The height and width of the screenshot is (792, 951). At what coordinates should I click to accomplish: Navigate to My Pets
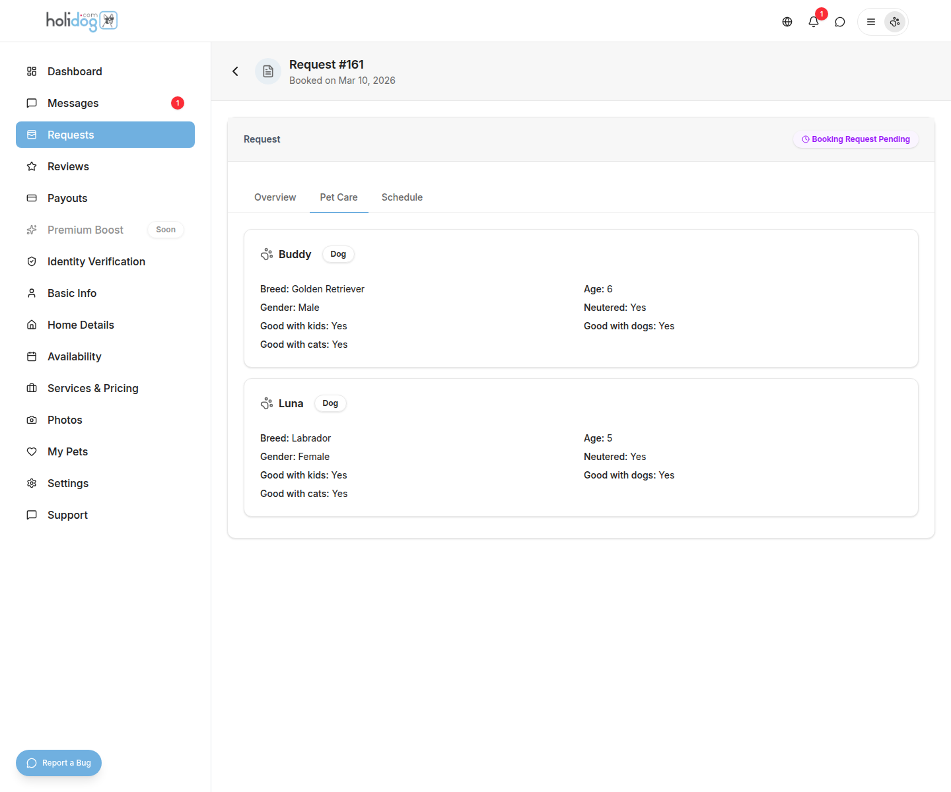[67, 451]
